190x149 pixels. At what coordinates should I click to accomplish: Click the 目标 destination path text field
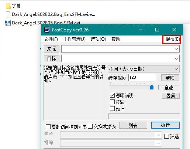[120, 58]
